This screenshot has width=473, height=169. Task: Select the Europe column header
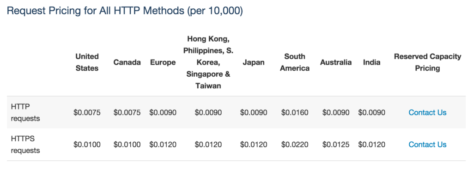pyautogui.click(x=163, y=62)
